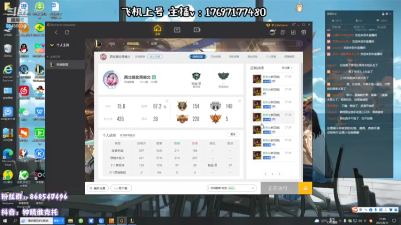The width and height of the screenshot is (401, 225).
Task: Select 英雄联盟 in the WeGame sidebar
Action: pos(65,65)
